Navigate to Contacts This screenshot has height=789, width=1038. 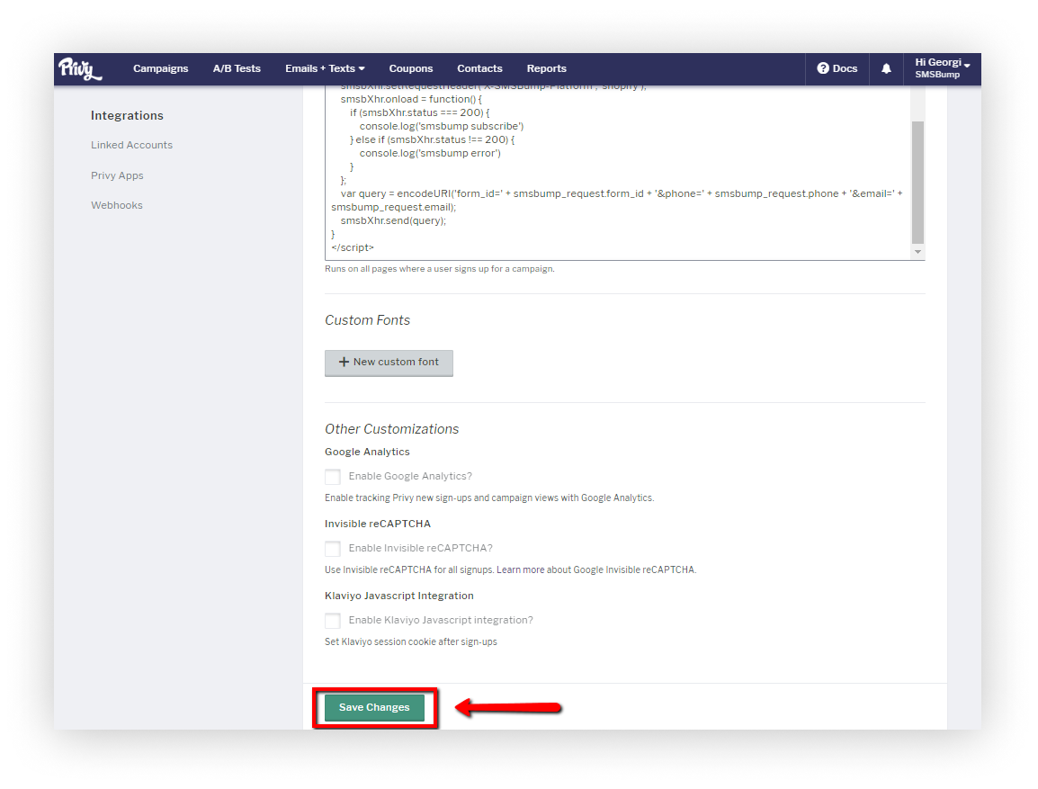[480, 69]
